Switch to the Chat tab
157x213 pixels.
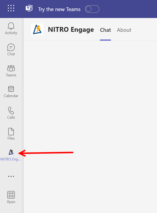pyautogui.click(x=105, y=30)
